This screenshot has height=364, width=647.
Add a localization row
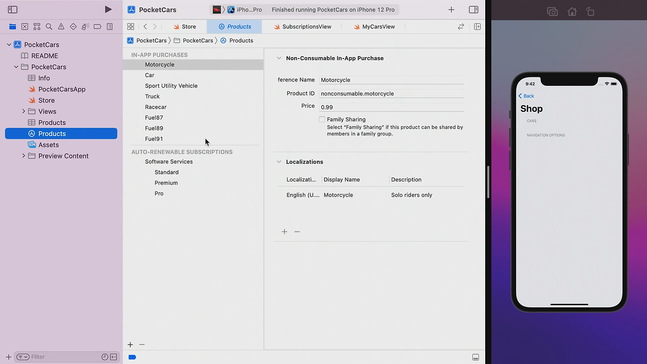285,232
